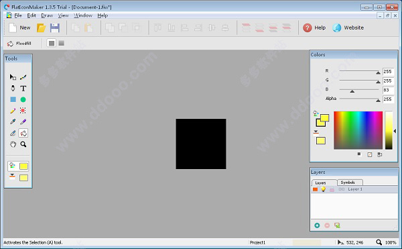The width and height of the screenshot is (402, 249).
Task: Open the Window menu
Action: tap(83, 15)
